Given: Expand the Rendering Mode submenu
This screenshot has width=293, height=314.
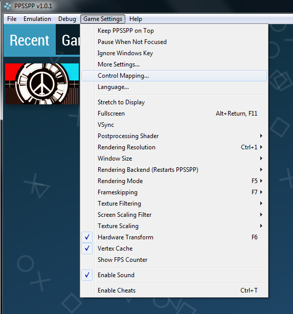Looking at the screenshot, I should click(x=174, y=181).
